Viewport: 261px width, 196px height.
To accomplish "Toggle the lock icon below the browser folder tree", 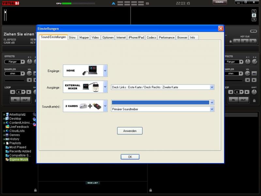I will 35,190.
